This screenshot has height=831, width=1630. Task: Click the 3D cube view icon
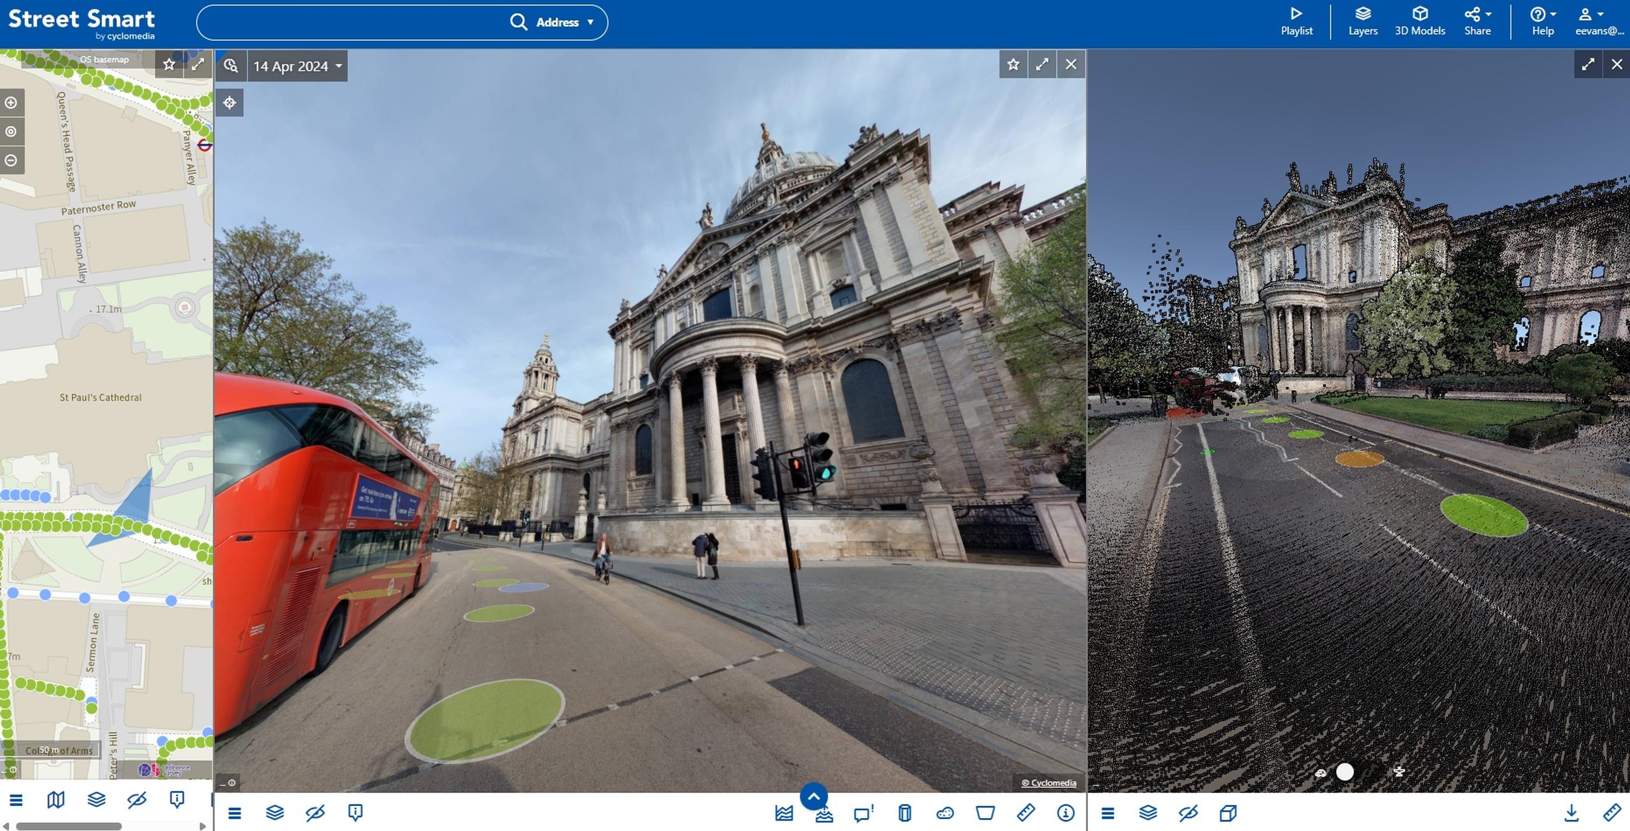tap(1228, 812)
